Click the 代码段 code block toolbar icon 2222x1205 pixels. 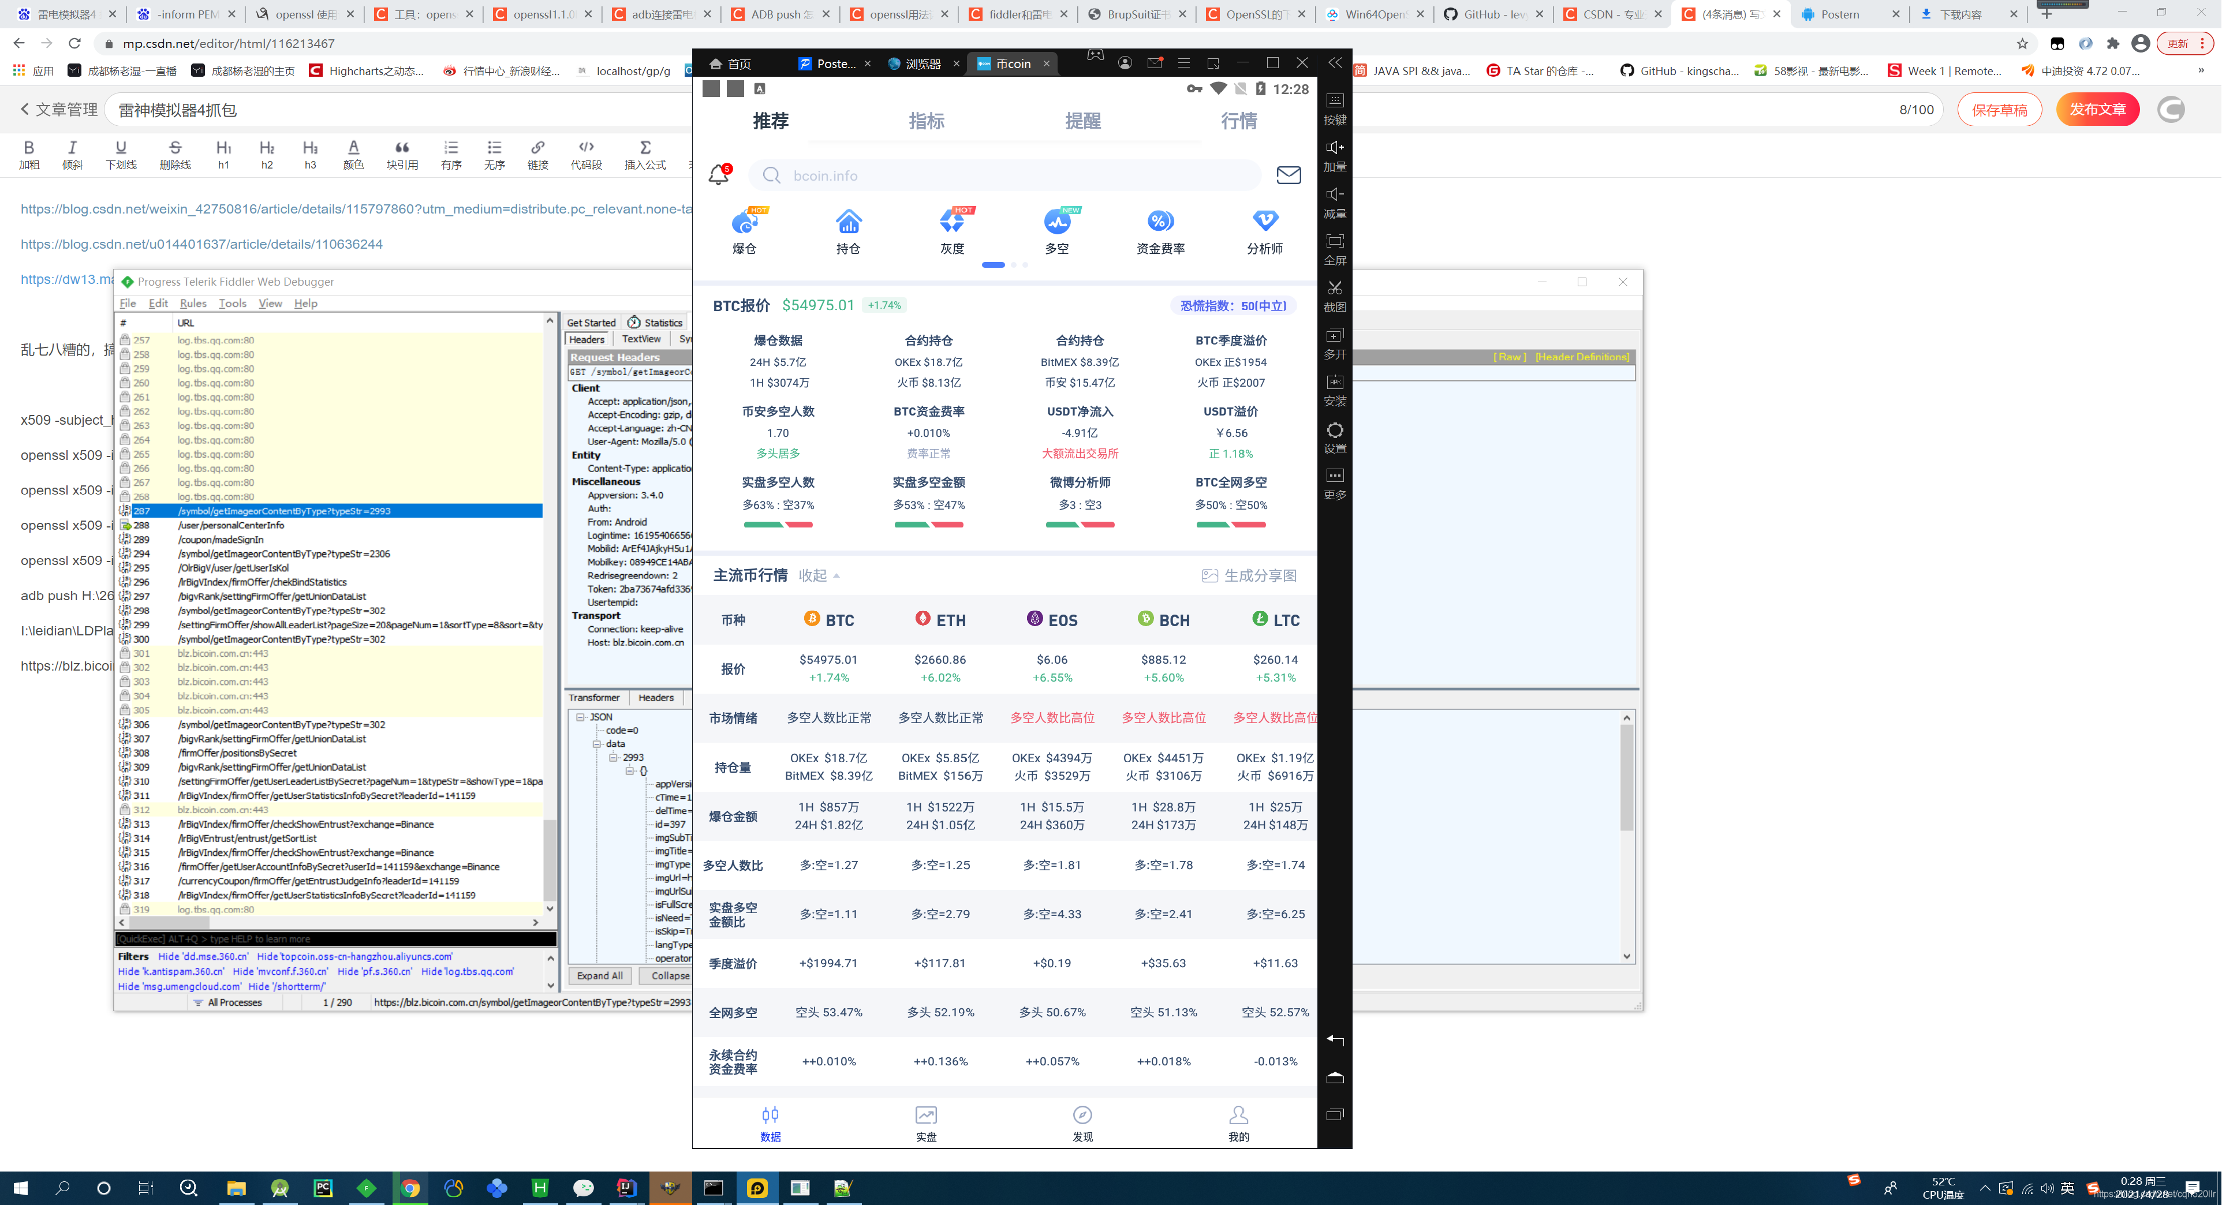tap(586, 148)
